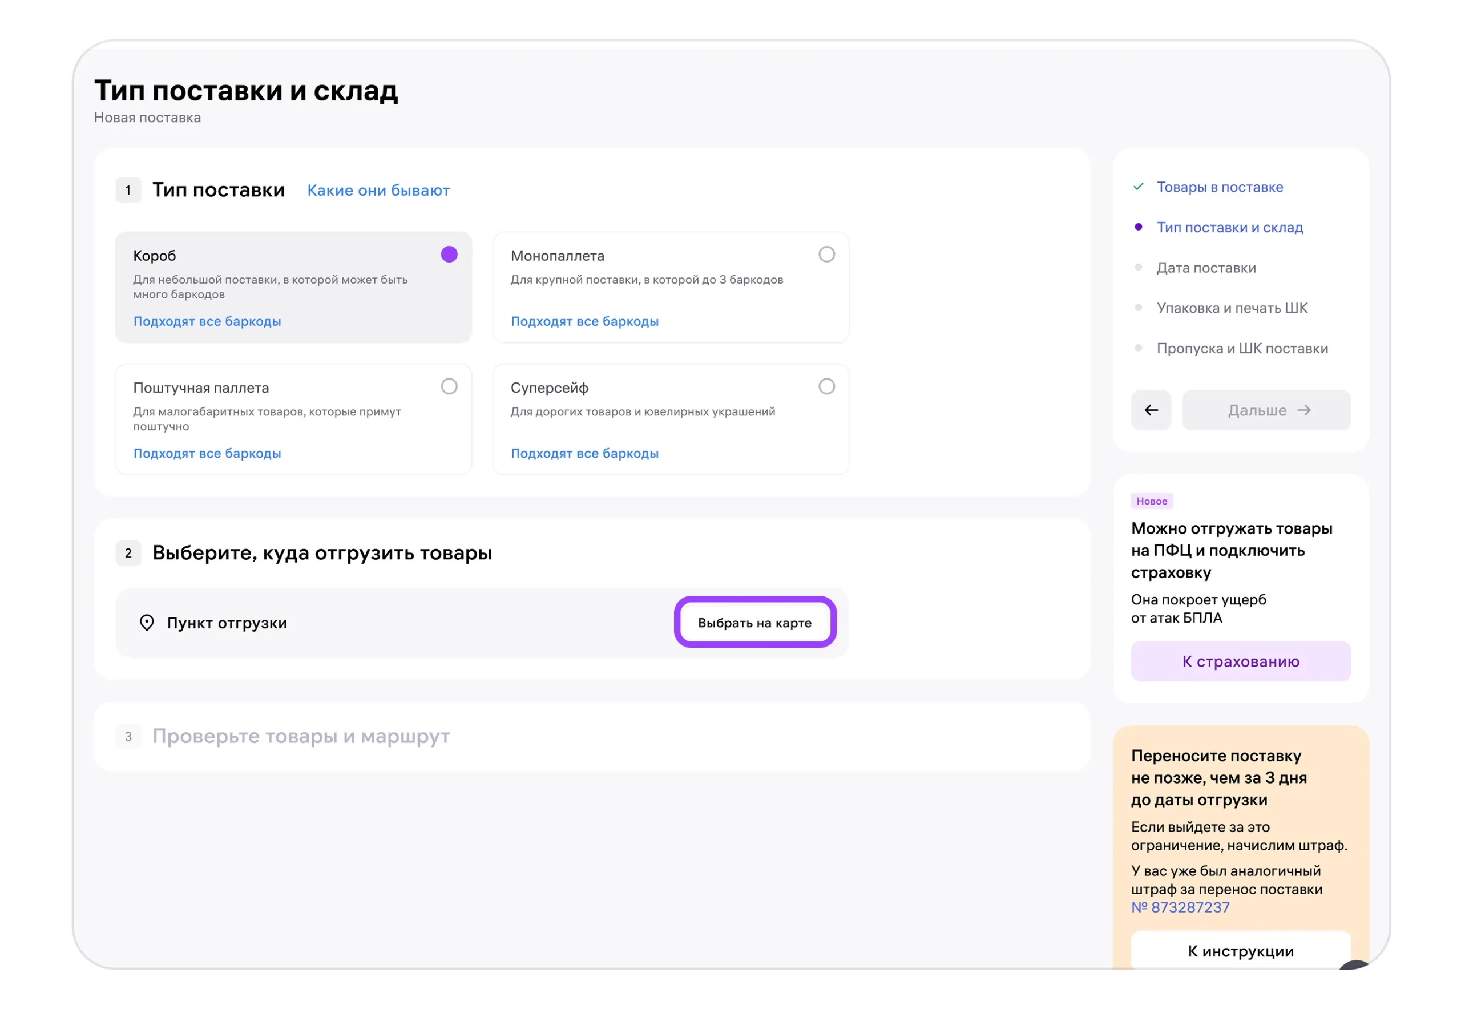This screenshot has height=1009, width=1461.
Task: Click the step number 2 badge
Action: (128, 553)
